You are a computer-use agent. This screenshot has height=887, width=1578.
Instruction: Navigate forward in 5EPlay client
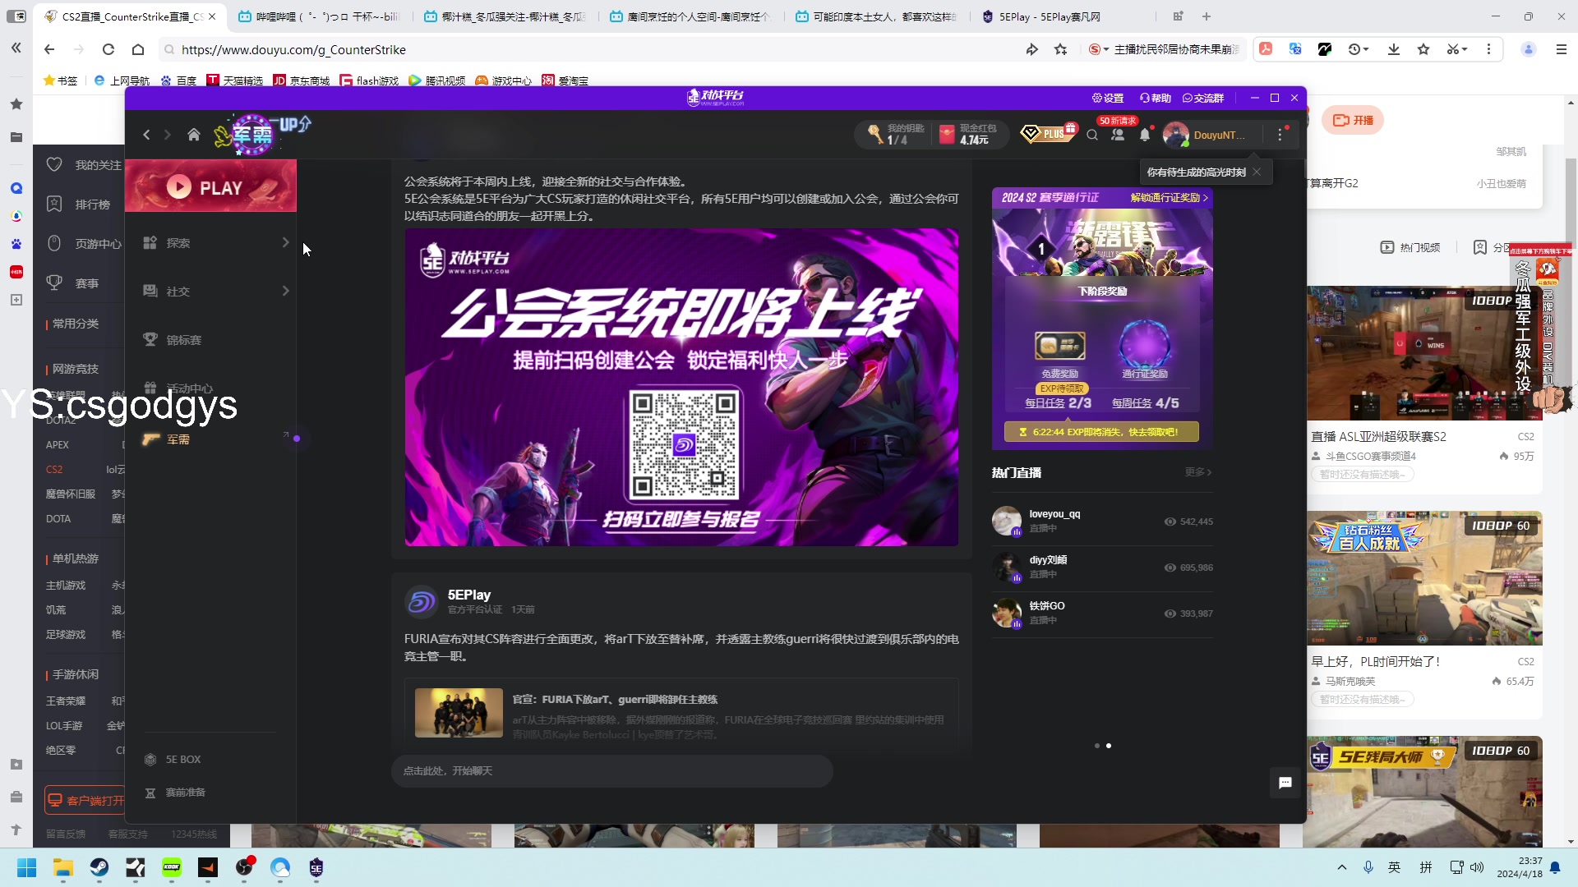tap(167, 135)
